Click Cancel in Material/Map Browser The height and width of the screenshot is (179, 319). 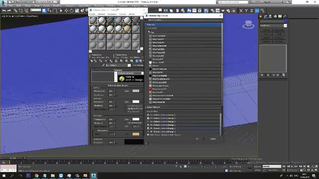213,139
